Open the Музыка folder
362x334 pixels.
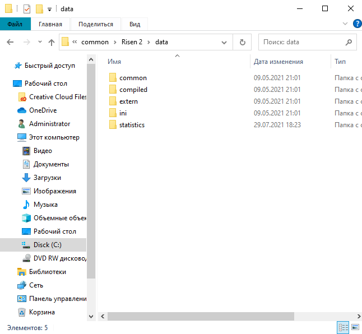point(40,205)
